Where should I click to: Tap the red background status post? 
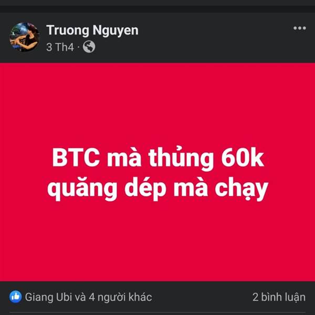[x=157, y=172]
